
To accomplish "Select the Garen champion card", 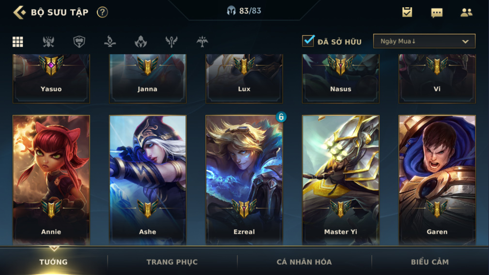I will [437, 180].
